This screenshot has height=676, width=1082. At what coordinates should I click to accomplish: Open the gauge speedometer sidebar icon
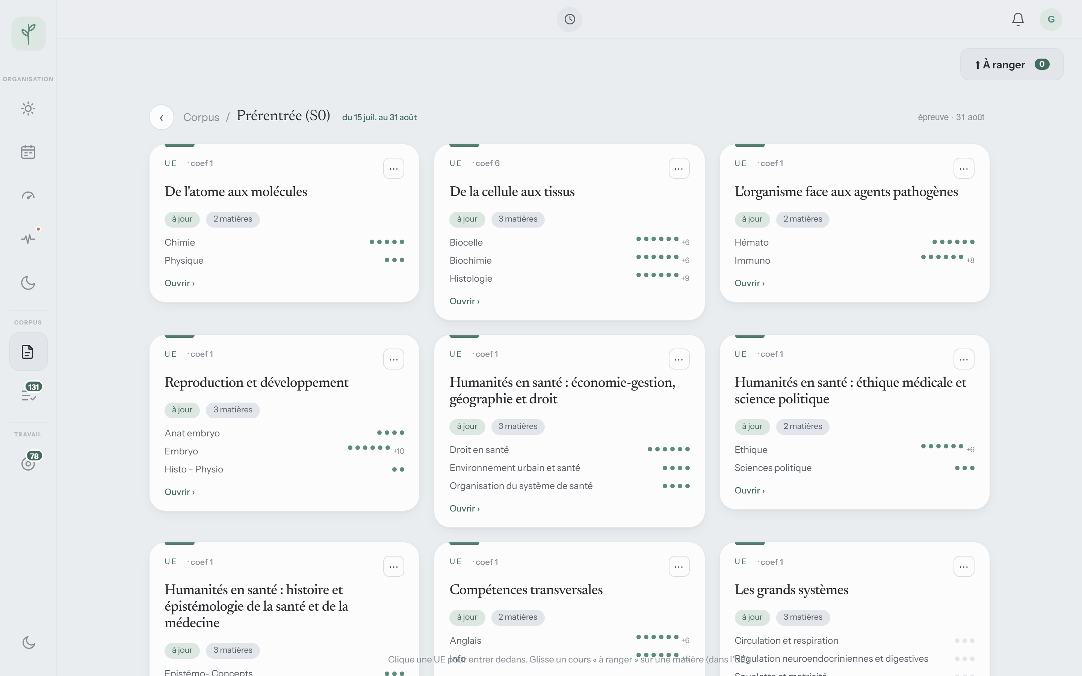tap(28, 195)
